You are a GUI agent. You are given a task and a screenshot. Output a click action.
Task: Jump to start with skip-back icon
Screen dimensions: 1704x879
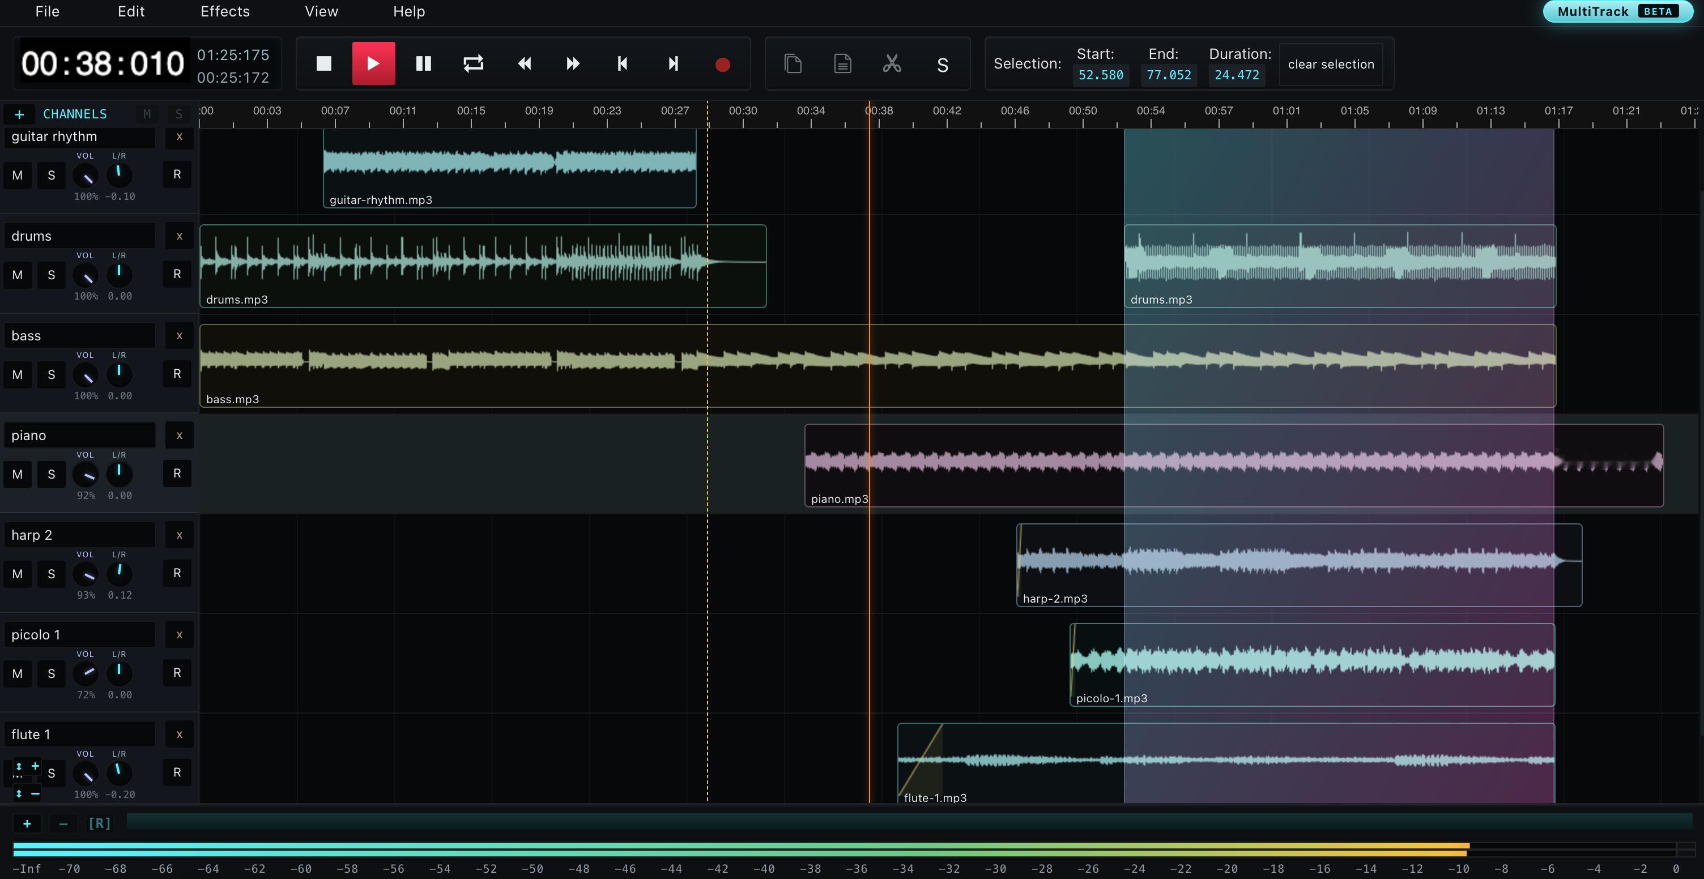click(x=623, y=63)
